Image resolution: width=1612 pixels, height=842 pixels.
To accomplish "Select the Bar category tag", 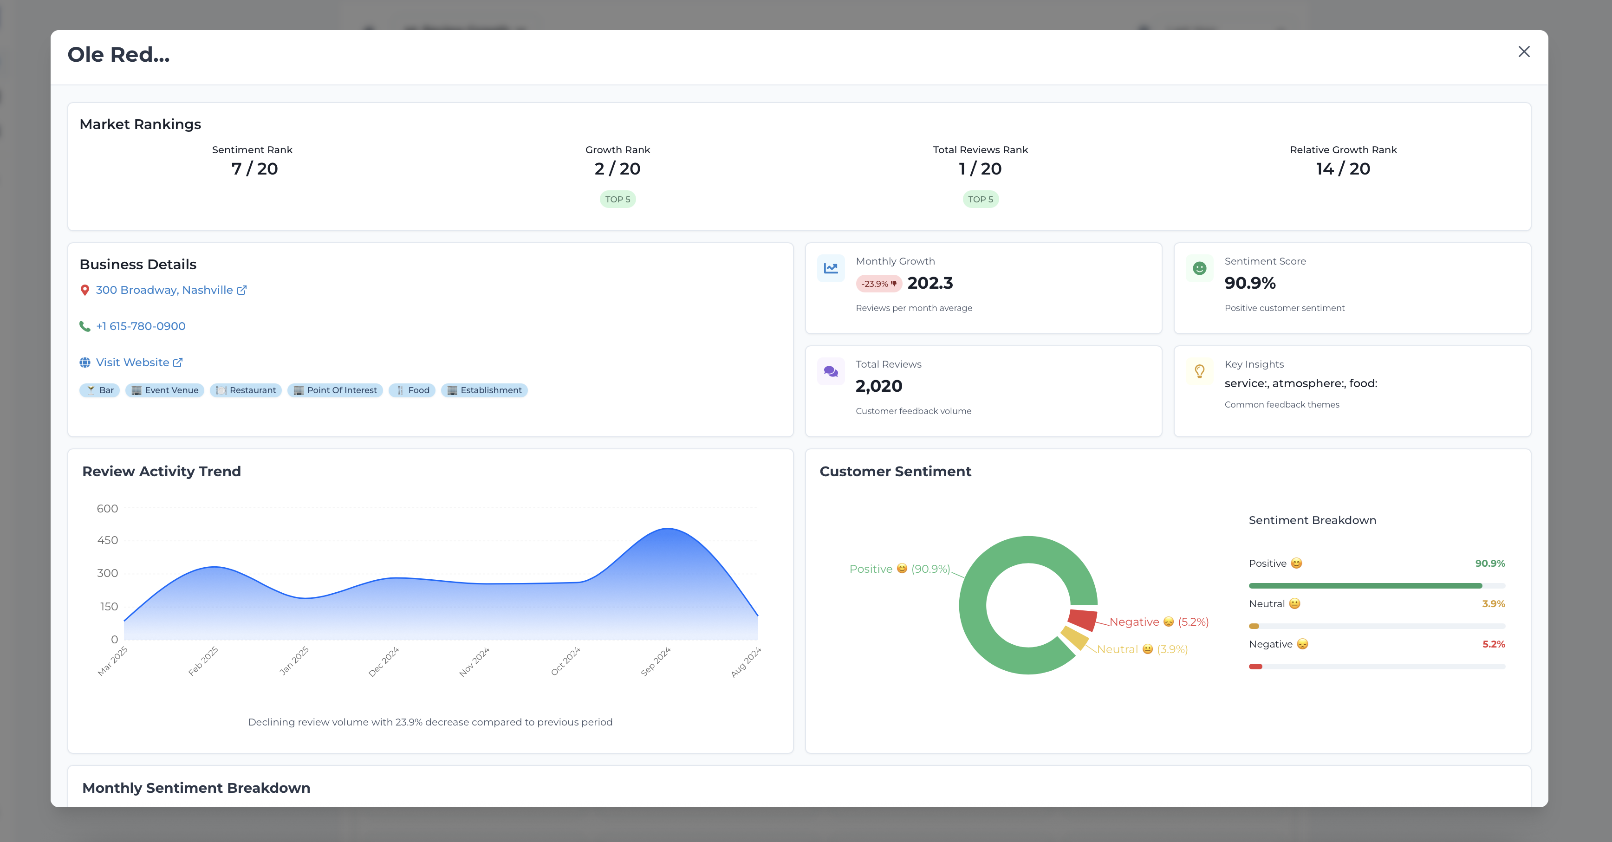I will pos(99,390).
